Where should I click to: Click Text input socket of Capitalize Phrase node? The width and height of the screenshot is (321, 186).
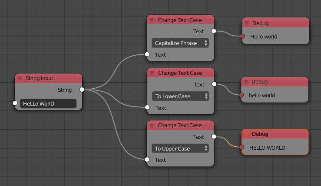[147, 54]
